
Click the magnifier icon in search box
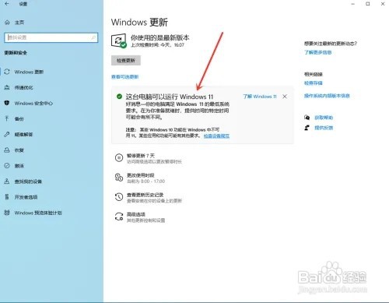click(93, 37)
